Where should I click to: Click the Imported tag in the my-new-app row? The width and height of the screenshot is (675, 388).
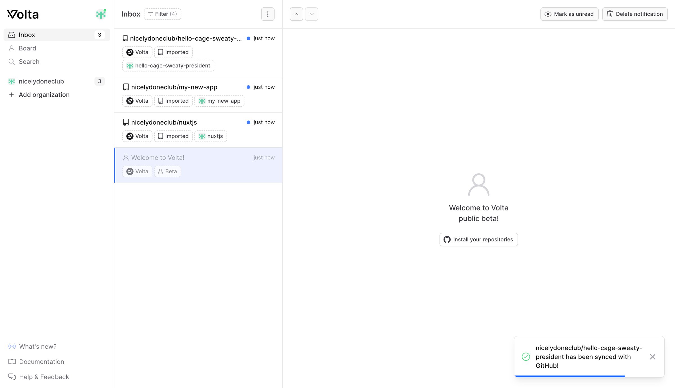pos(173,101)
